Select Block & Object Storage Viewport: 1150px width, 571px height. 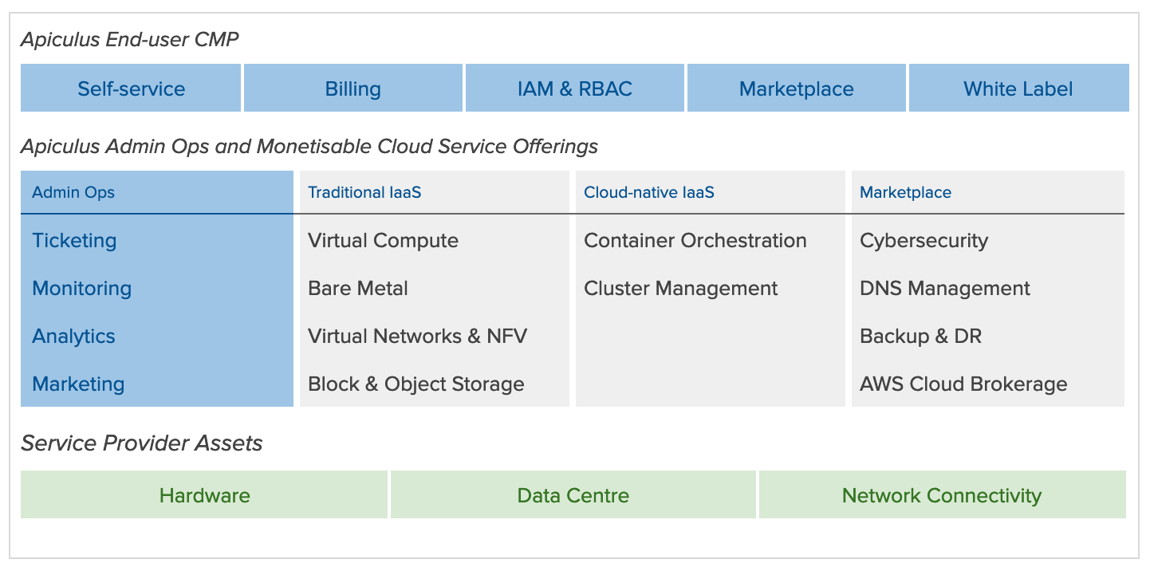pos(416,384)
